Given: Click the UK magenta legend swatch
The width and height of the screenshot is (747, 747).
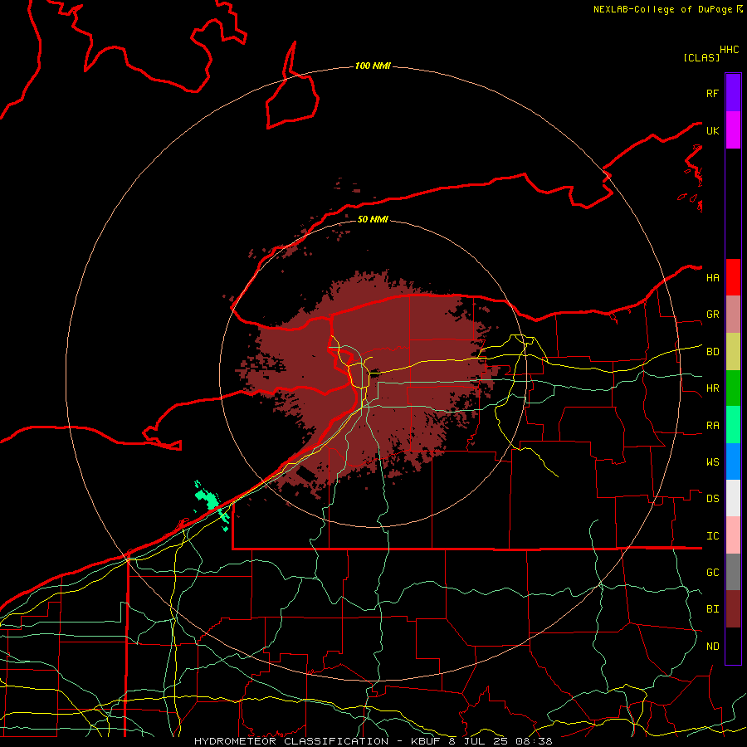Looking at the screenshot, I should click(x=733, y=130).
